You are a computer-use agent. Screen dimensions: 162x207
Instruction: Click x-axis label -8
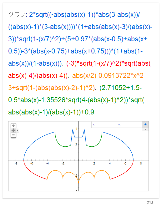(x=16, y=164)
